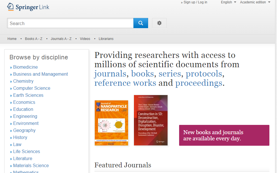The image size is (277, 173).
Task: Click the Sign up / Log in link
Action: (195, 2)
